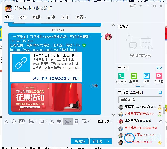
Task: Select member 冰封玫瑰(33597103)
Action: point(140,121)
